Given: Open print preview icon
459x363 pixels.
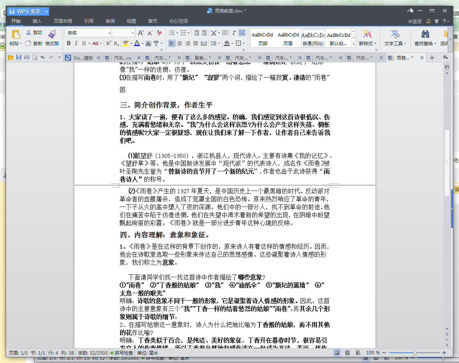Looking at the screenshot, I should coord(35,58).
